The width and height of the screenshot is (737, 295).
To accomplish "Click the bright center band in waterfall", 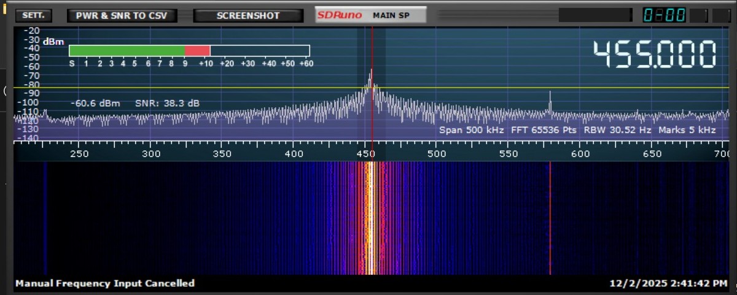I will 371,218.
